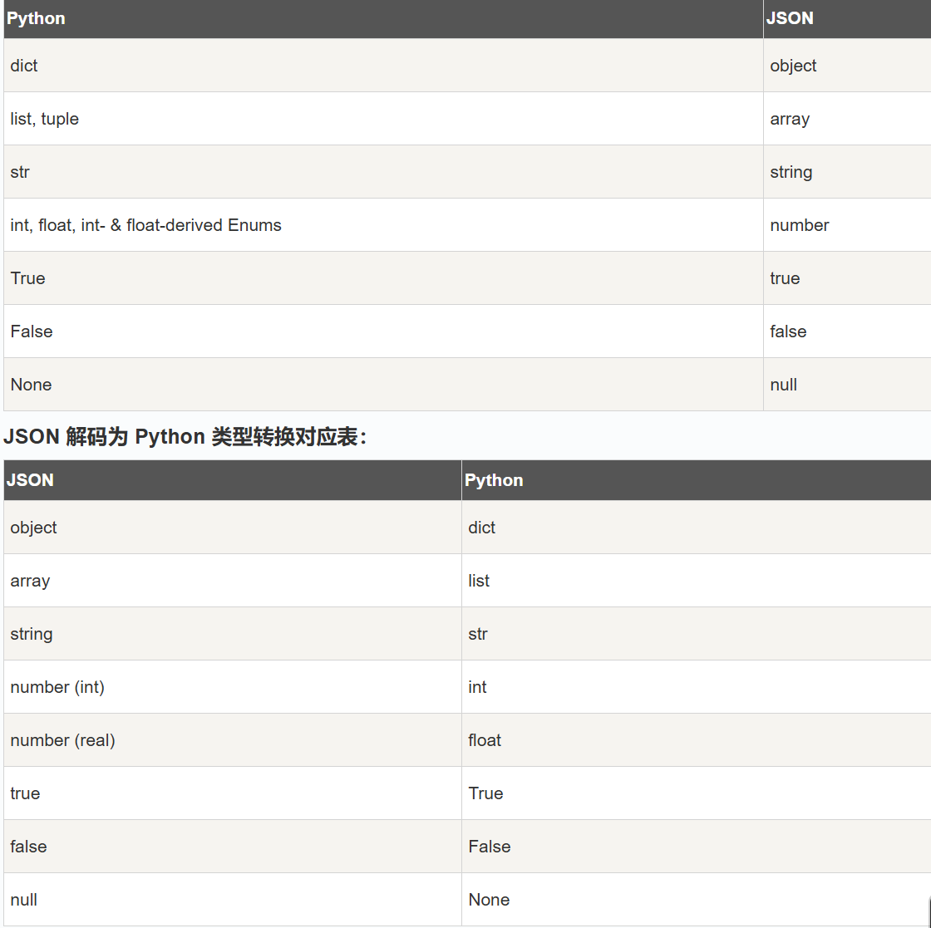Click the 'object' cell in the bottom table
Viewport: 931px width, 928px height.
click(34, 528)
